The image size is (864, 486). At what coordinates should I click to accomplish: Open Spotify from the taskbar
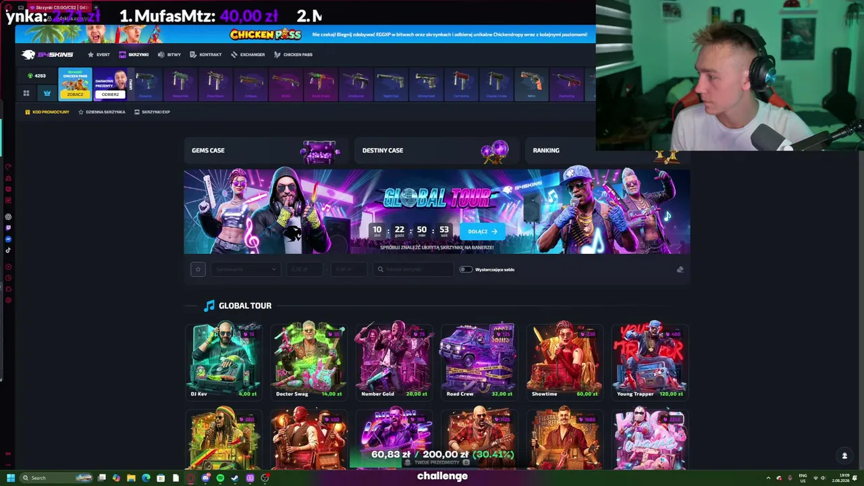(220, 478)
